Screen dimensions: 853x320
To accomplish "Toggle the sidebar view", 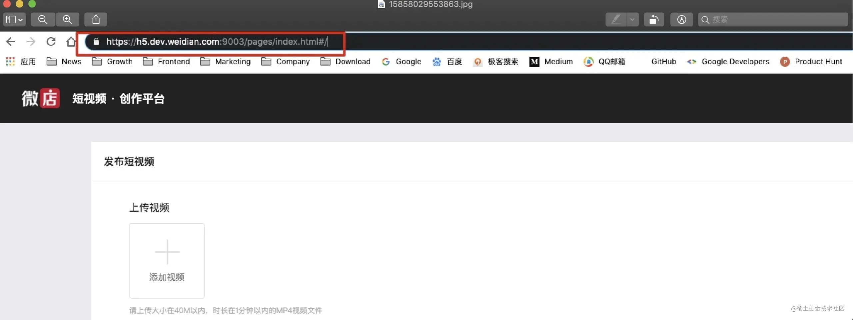I will click(11, 19).
